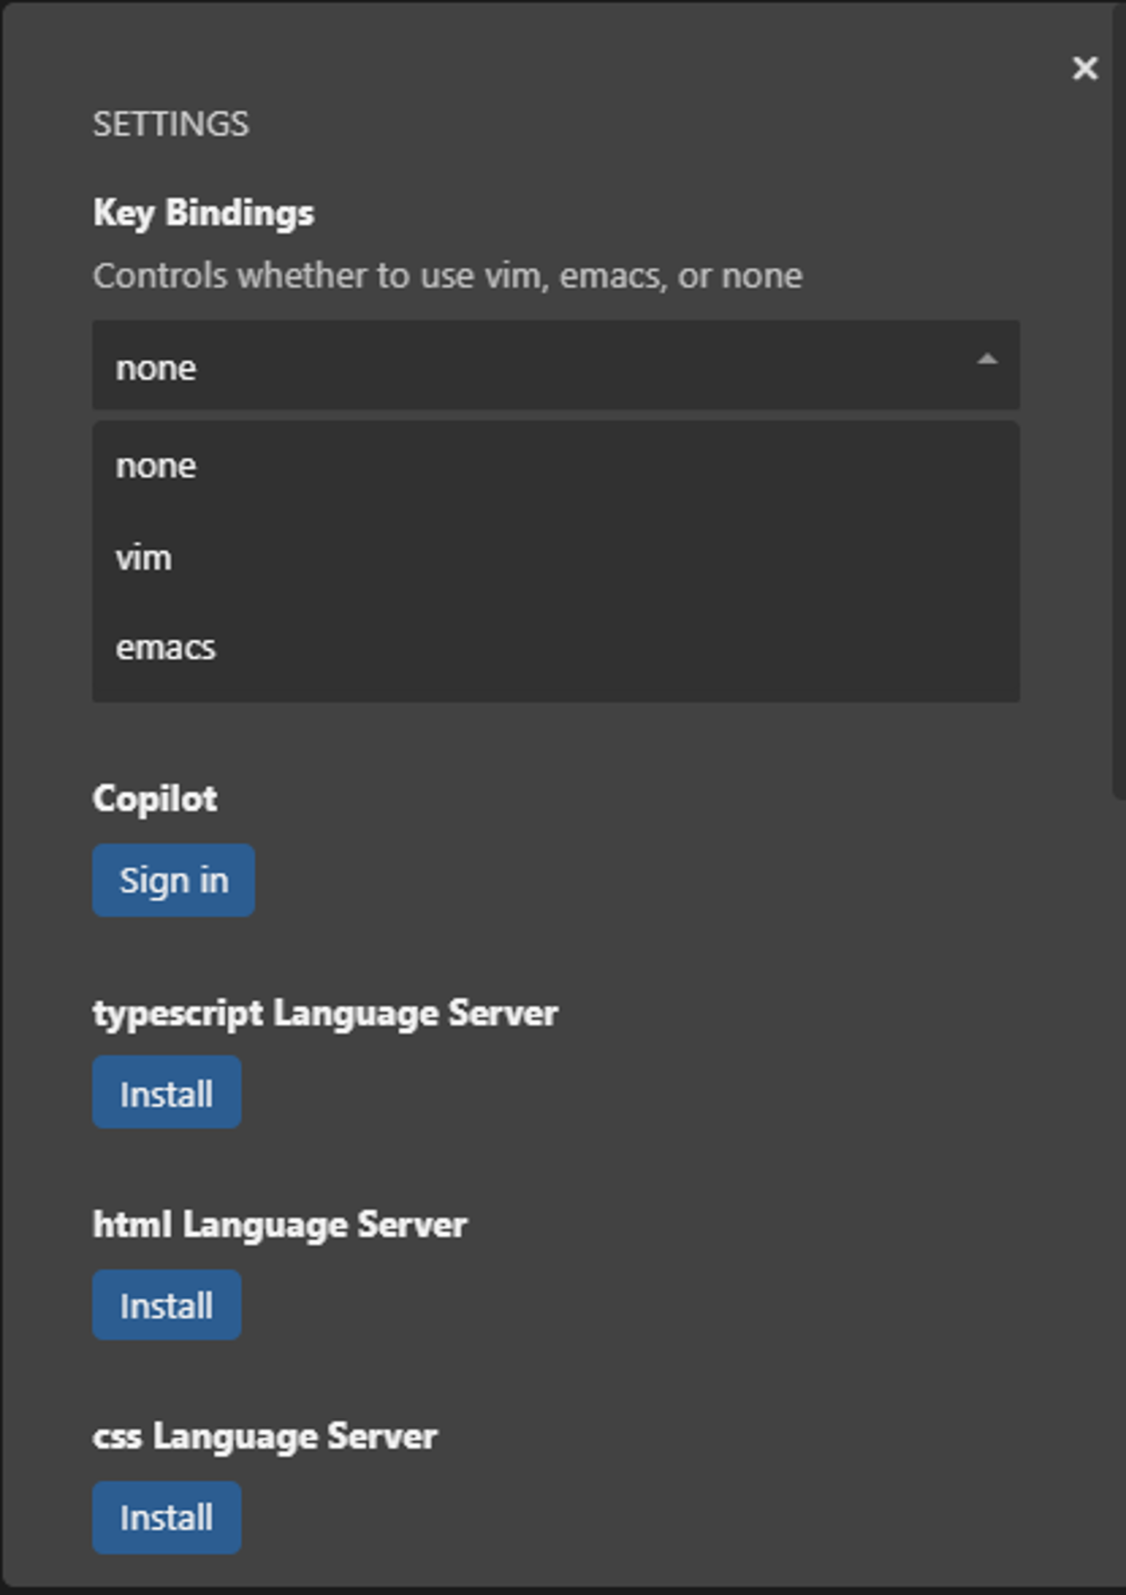Viewport: 1126px width, 1595px height.
Task: Click the typescript Language Server heading
Action: point(325,1014)
